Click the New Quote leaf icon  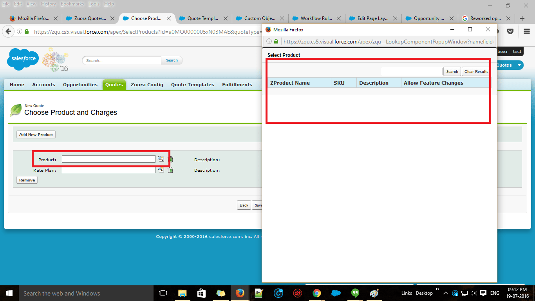(x=15, y=110)
